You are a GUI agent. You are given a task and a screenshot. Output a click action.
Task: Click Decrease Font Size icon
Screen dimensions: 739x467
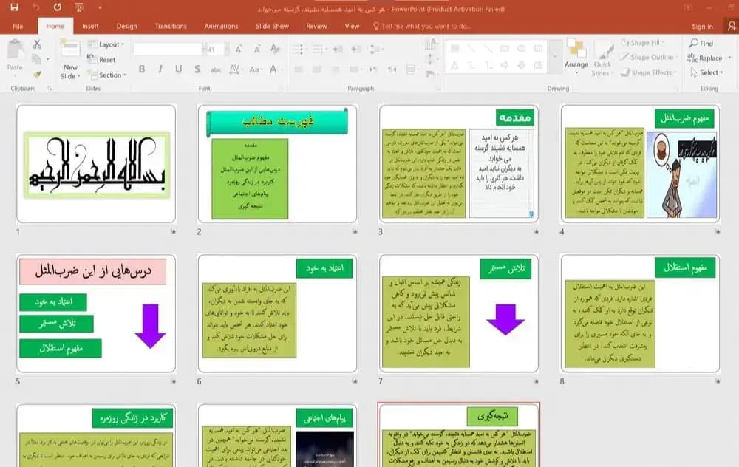point(257,49)
